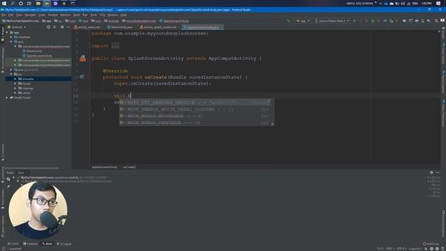The image size is (446, 251).
Task: Switch to activity_main.xml editor tab
Action: (x=86, y=27)
